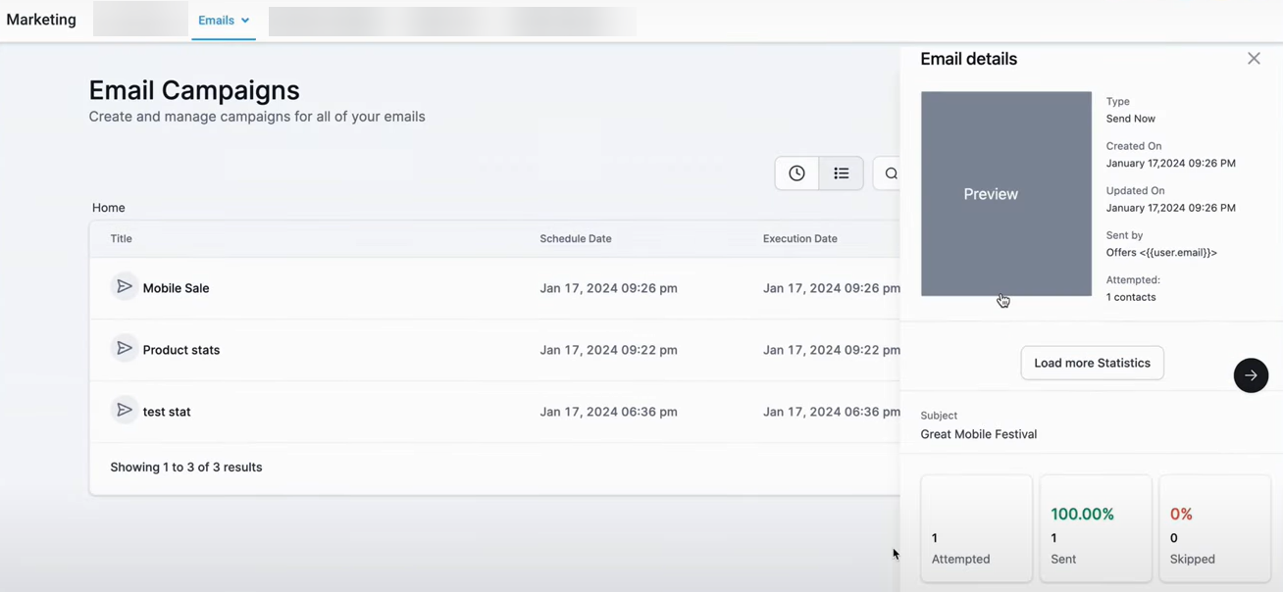The height and width of the screenshot is (592, 1283).
Task: Select Mobile Sale schedule date cell
Action: [608, 288]
